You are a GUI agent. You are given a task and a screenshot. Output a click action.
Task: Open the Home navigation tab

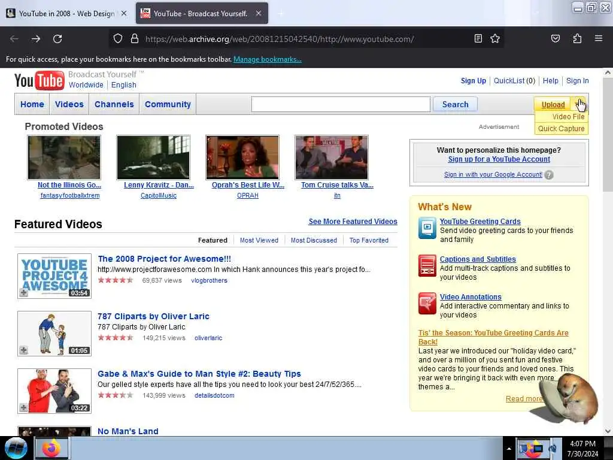click(x=32, y=104)
